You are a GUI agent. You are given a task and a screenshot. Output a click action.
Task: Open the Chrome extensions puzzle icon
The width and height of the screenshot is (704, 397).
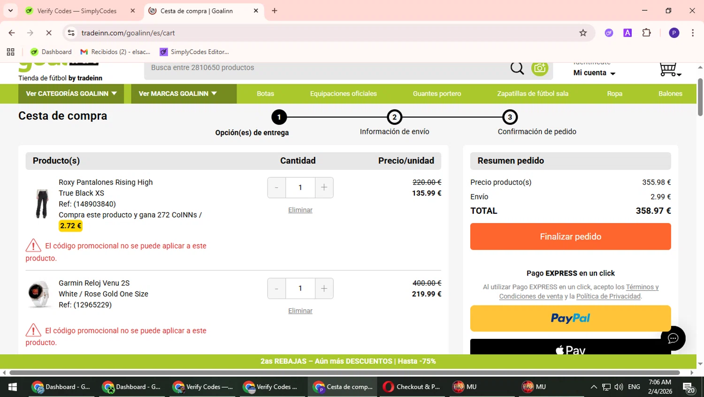pos(646,33)
